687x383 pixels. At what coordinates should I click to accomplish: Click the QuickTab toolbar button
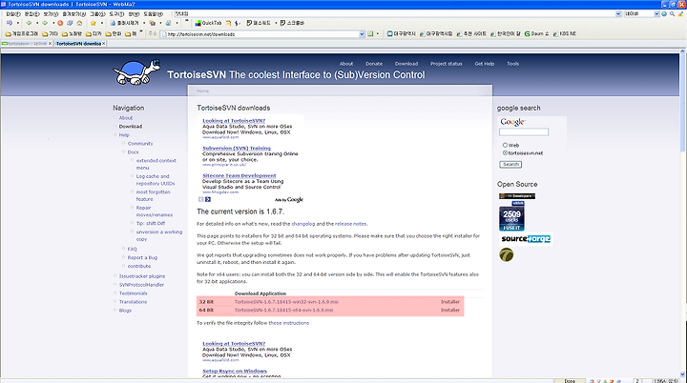(209, 23)
